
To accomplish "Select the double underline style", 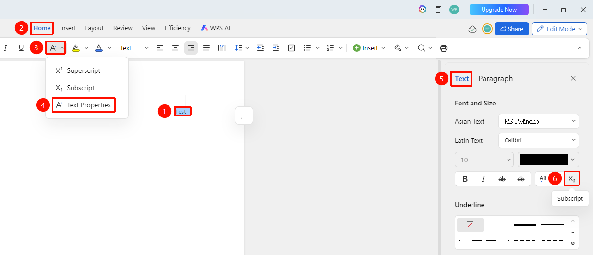I will (525, 224).
